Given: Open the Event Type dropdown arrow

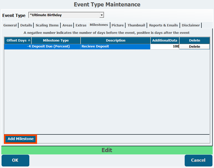Looking at the screenshot, I should coord(102,15).
